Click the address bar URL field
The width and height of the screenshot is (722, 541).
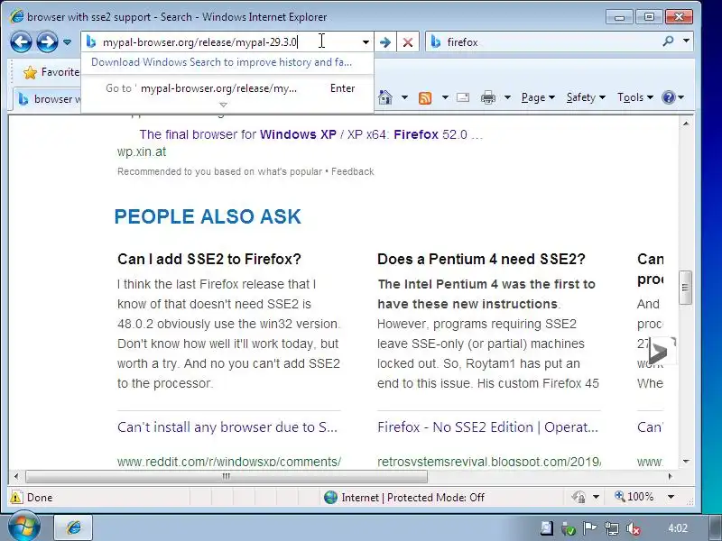221,42
